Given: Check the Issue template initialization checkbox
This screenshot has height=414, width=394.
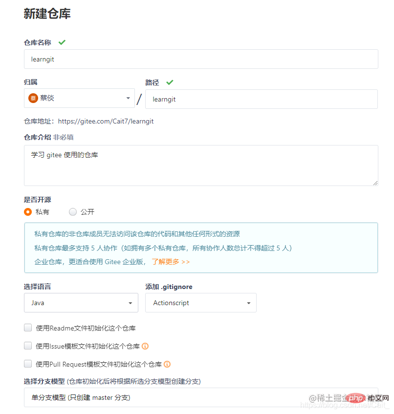Looking at the screenshot, I should click(28, 346).
